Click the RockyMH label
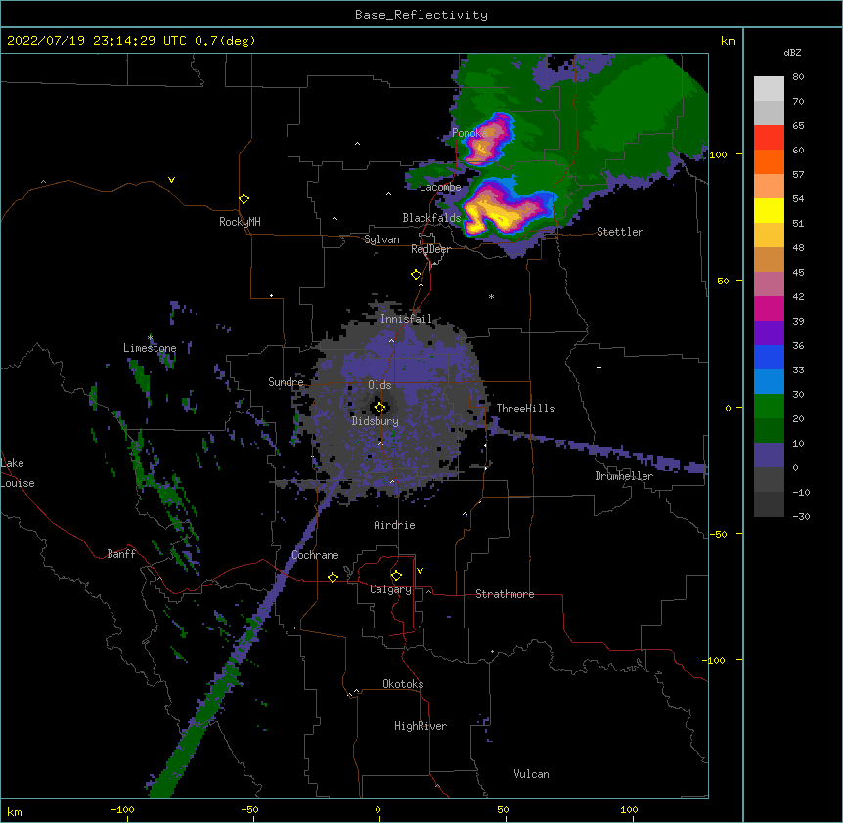 click(240, 222)
